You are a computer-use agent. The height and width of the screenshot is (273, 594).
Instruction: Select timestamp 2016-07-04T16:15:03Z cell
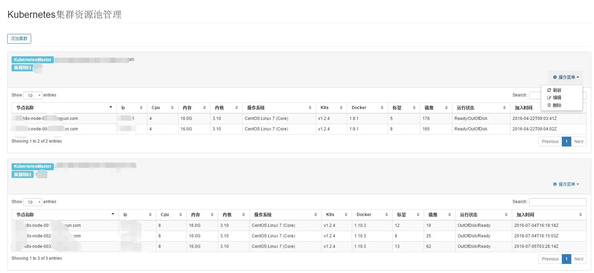tap(549, 236)
